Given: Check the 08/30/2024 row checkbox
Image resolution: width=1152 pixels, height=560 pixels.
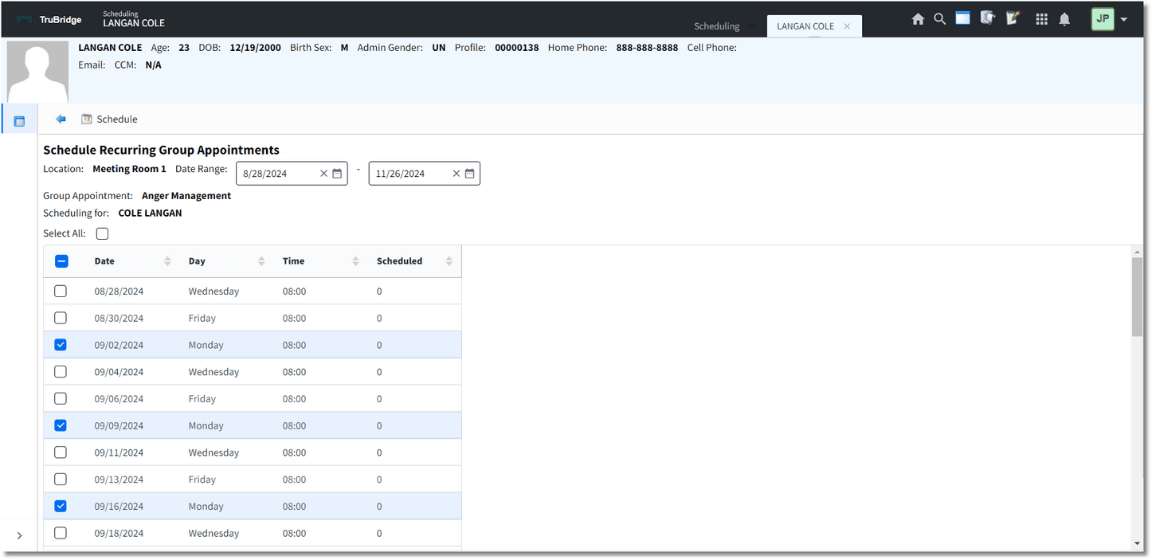Looking at the screenshot, I should click(61, 318).
